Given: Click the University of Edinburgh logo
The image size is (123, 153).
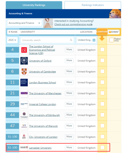Looking at the screenshot, I should tap(24, 115).
